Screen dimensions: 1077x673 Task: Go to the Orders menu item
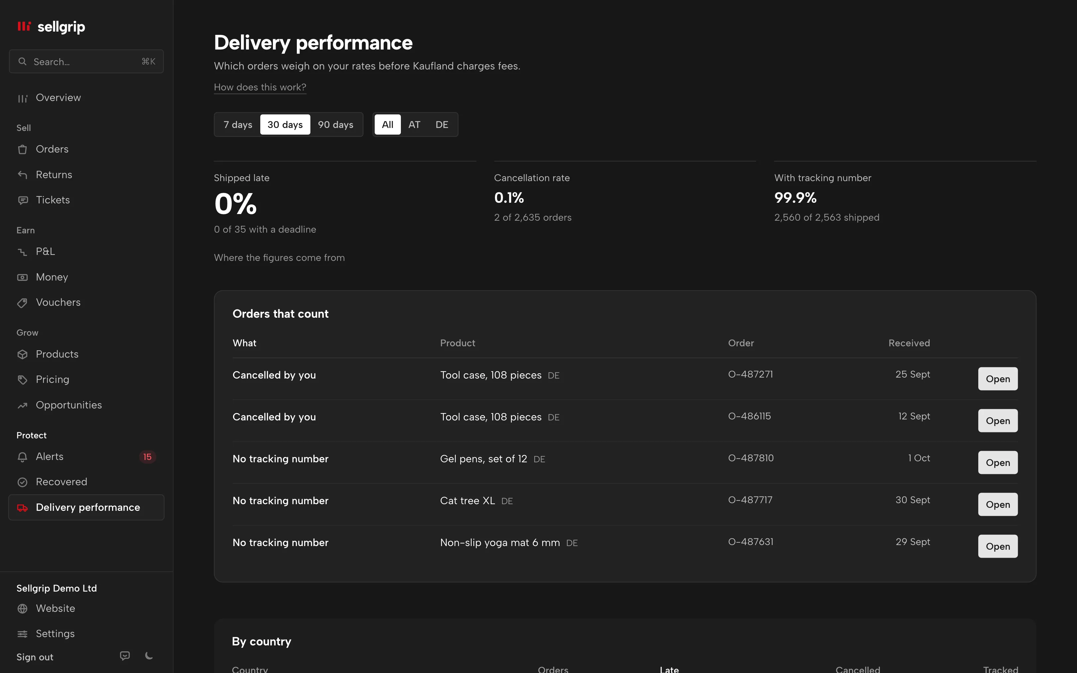click(x=86, y=149)
